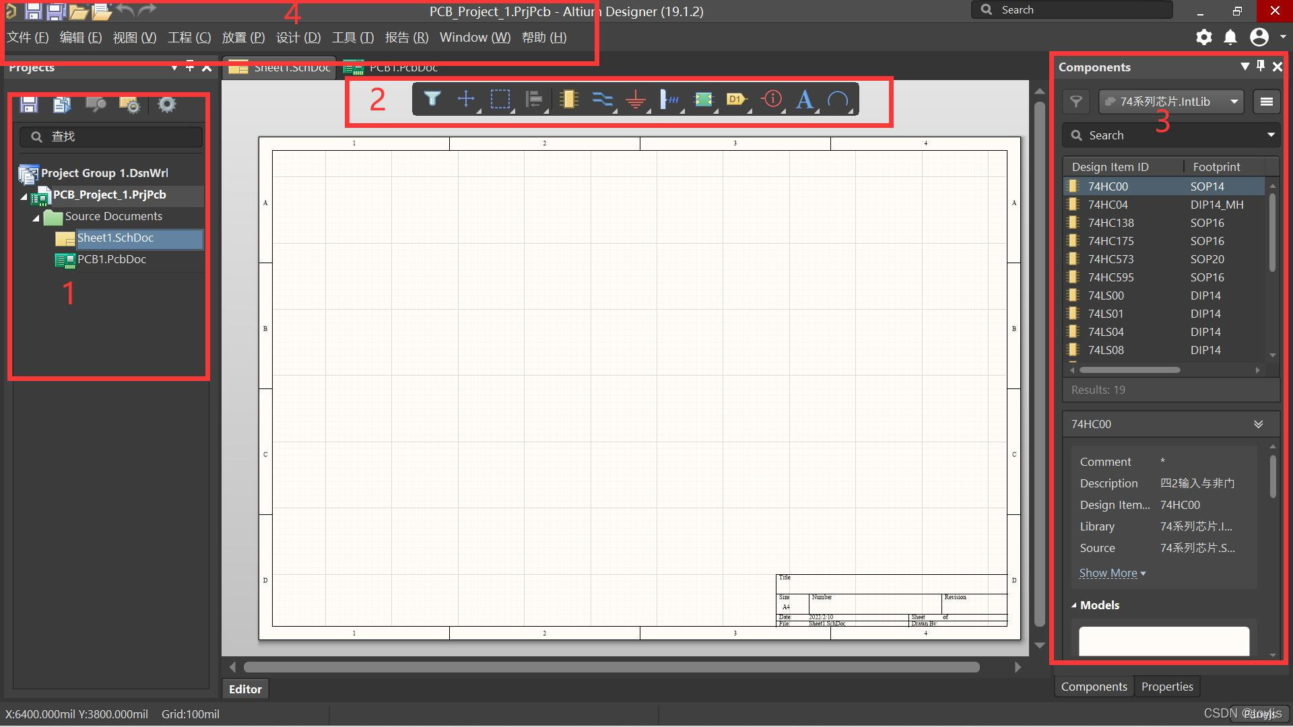Select the Place Wire tool
1293x727 pixels.
click(602, 100)
